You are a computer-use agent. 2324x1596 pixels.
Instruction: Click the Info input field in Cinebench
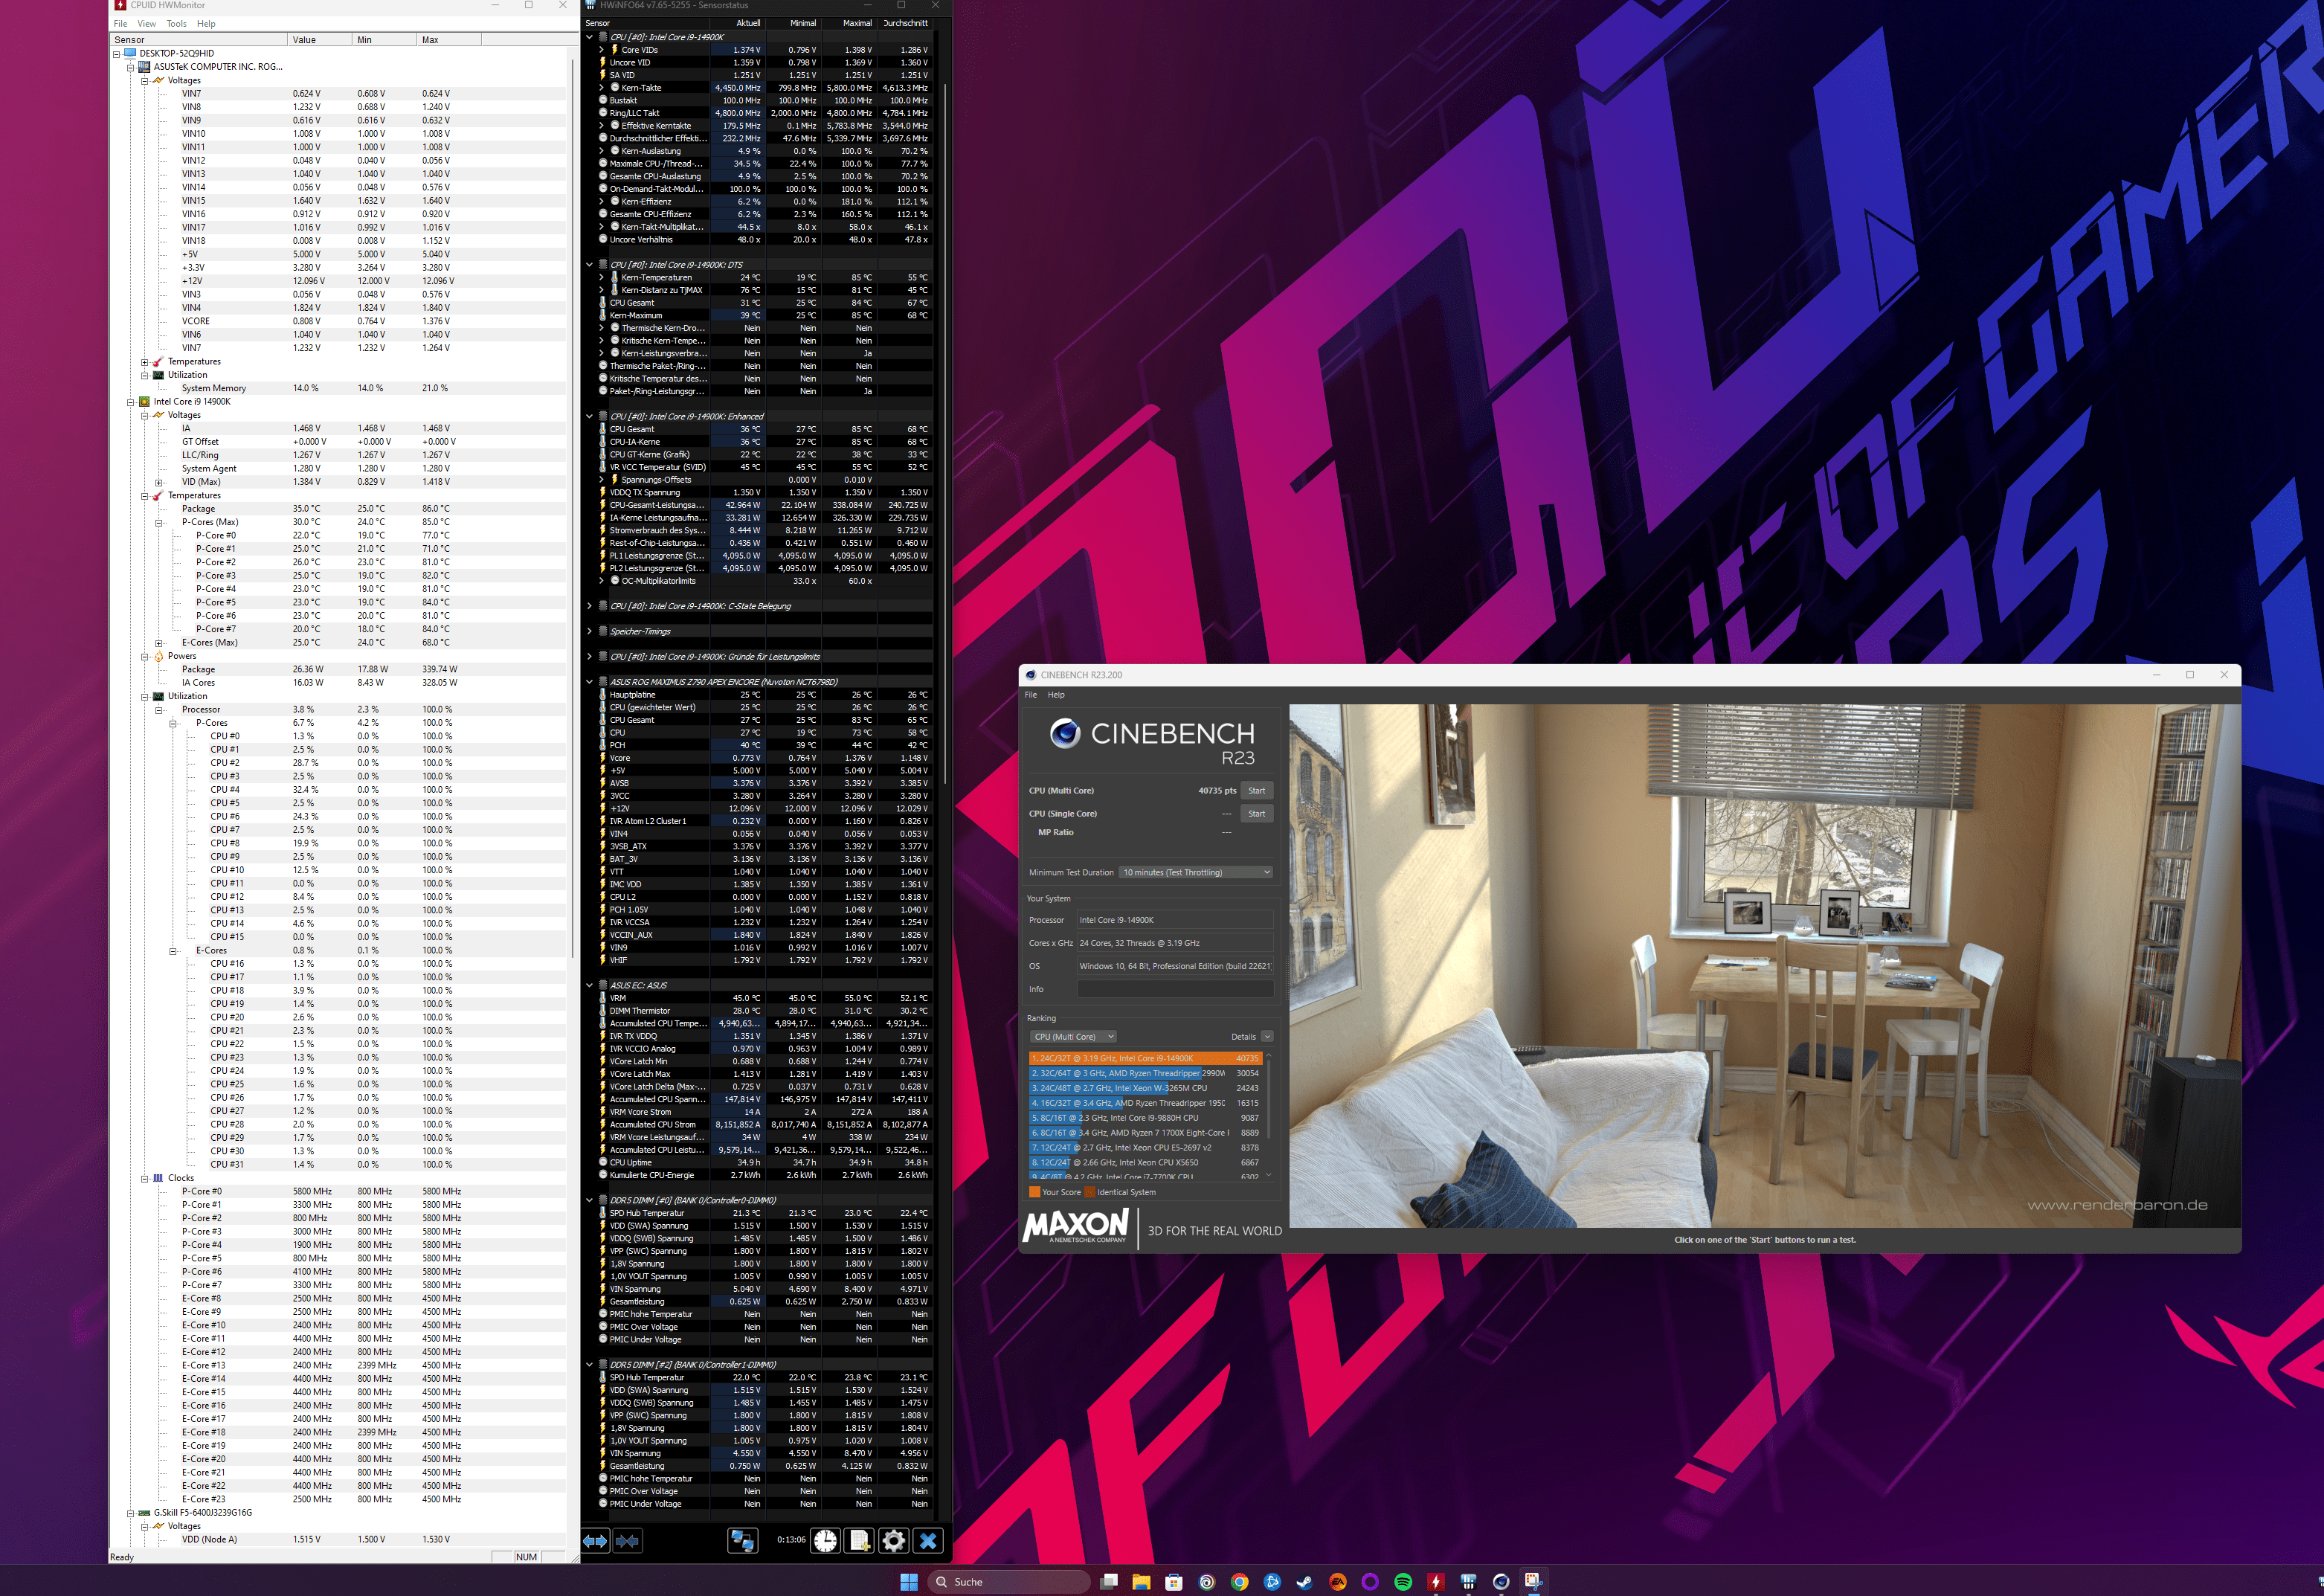pos(1175,989)
